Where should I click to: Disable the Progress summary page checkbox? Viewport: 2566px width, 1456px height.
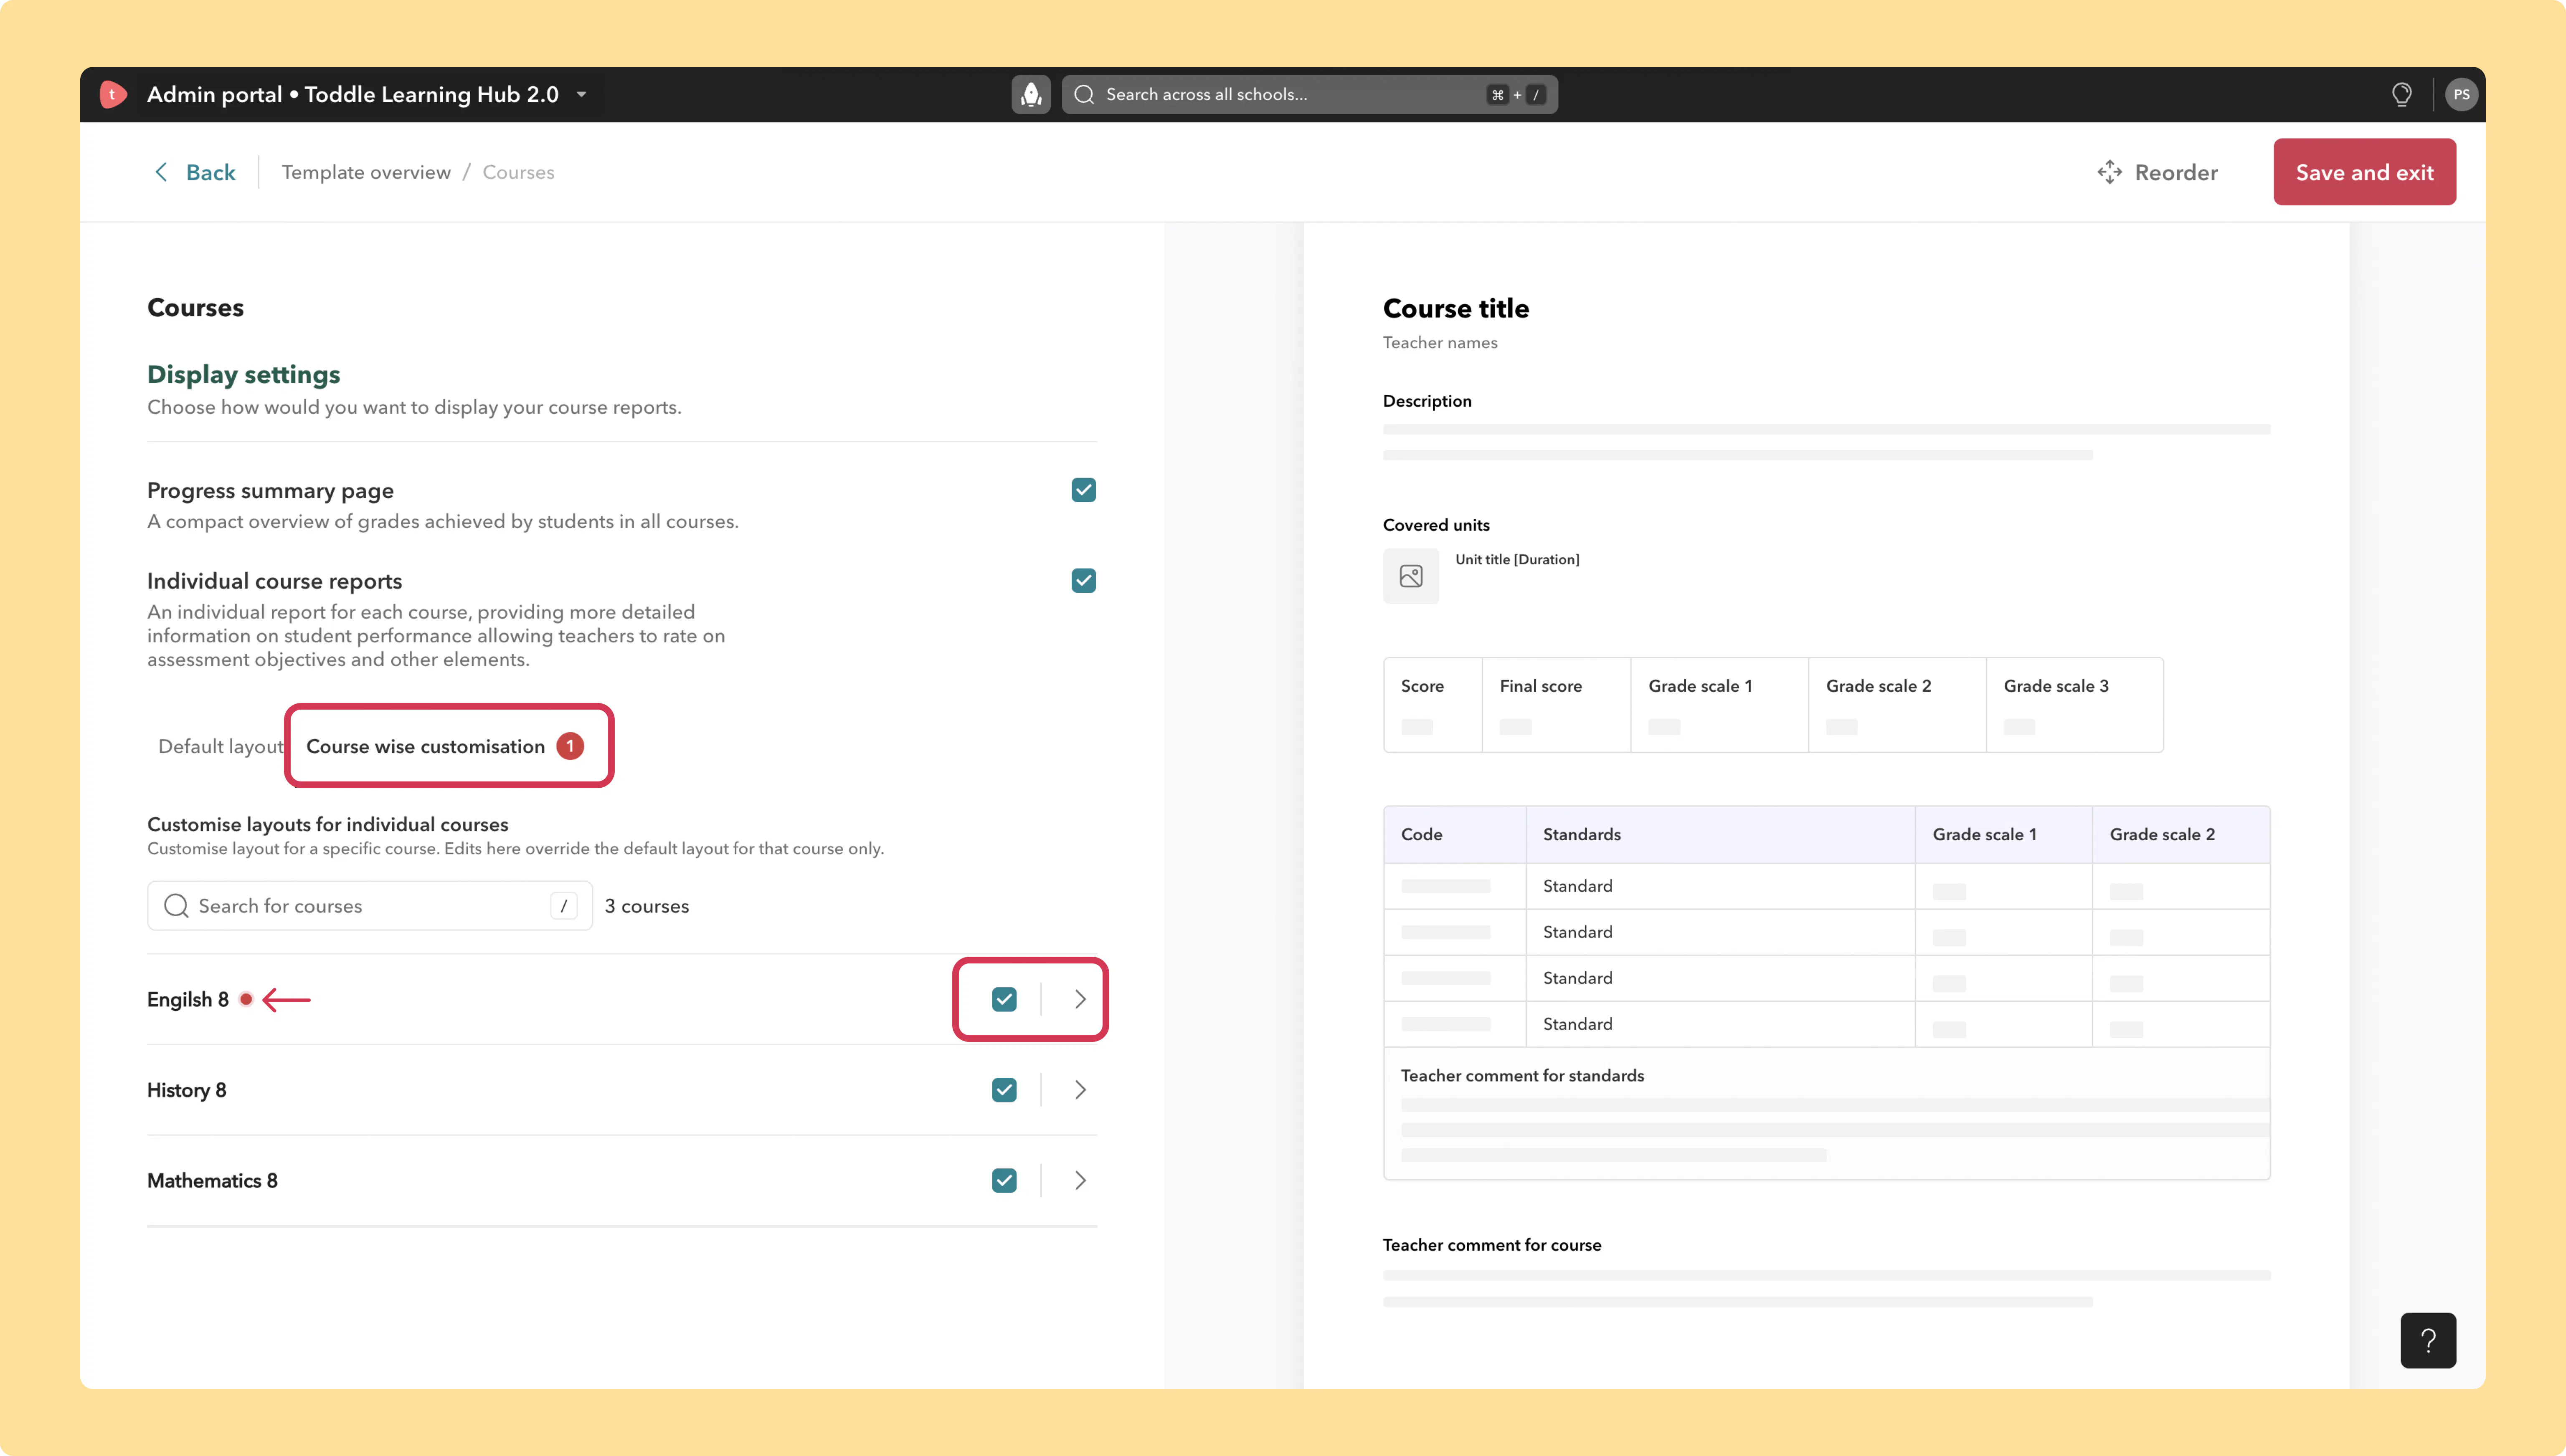(1083, 490)
